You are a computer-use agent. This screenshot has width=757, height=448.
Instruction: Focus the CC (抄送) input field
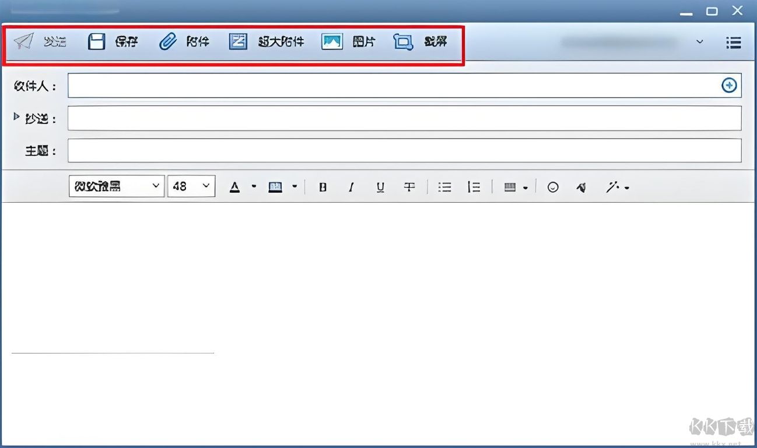click(404, 118)
